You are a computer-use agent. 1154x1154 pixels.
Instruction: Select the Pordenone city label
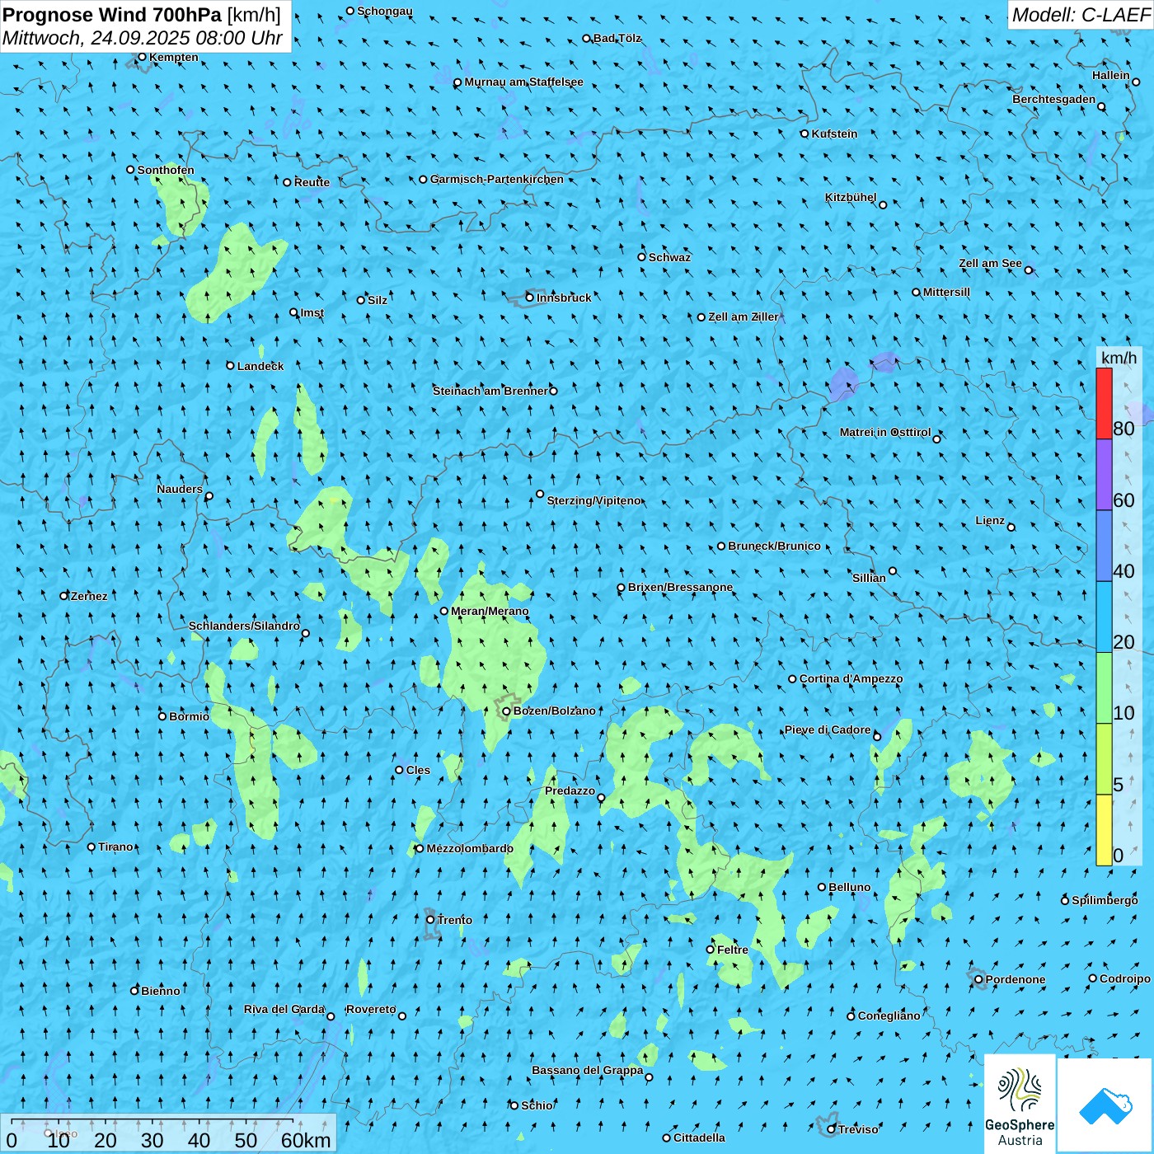click(x=1016, y=979)
